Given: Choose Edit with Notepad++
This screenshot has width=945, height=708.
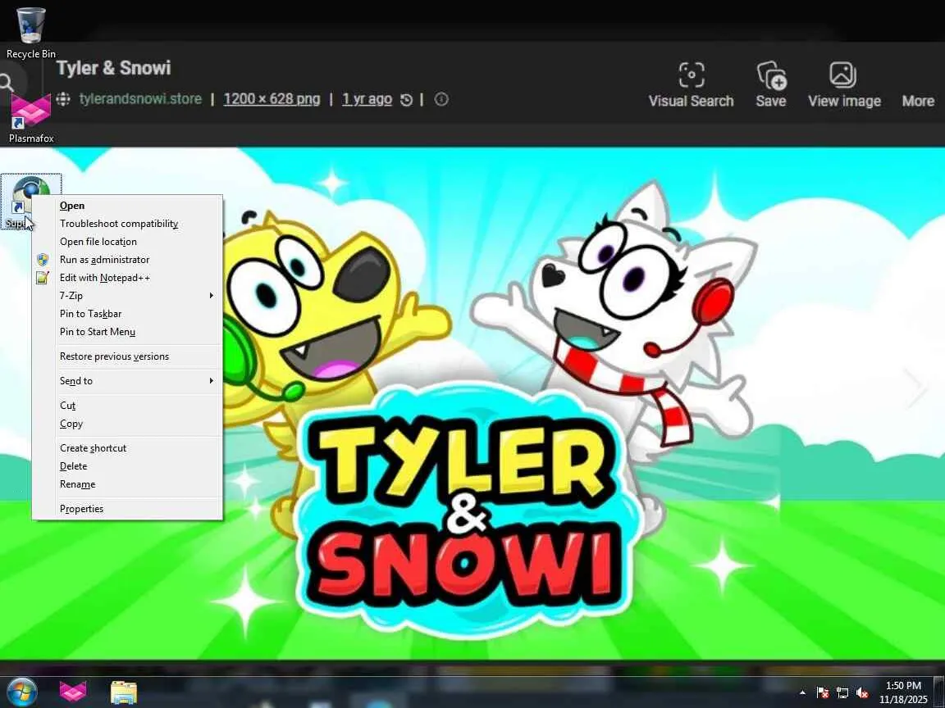Looking at the screenshot, I should 127,278.
